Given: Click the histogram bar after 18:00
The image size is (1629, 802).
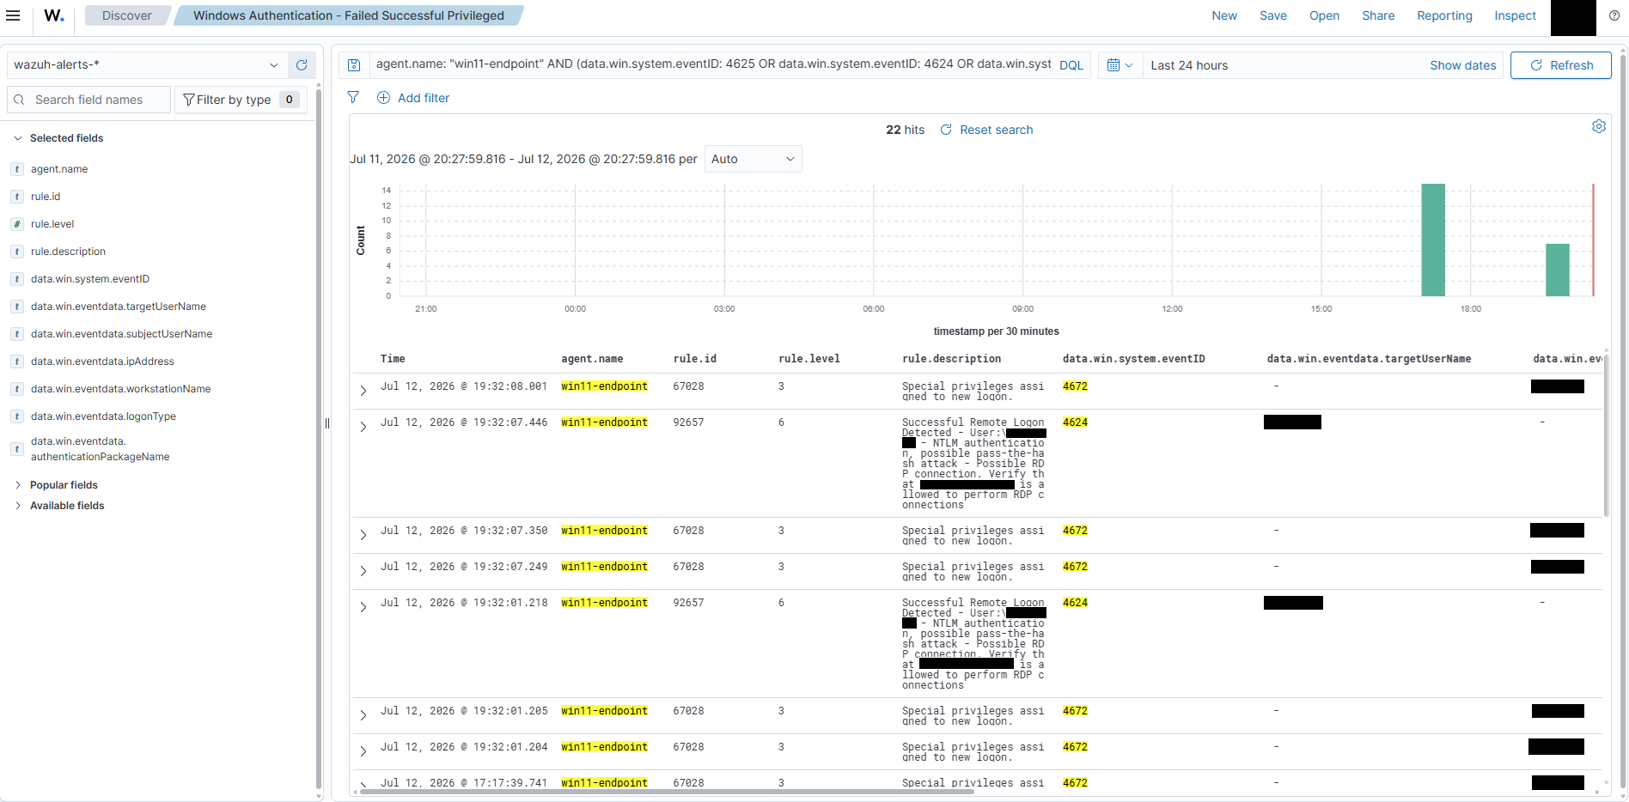Looking at the screenshot, I should (x=1558, y=270).
